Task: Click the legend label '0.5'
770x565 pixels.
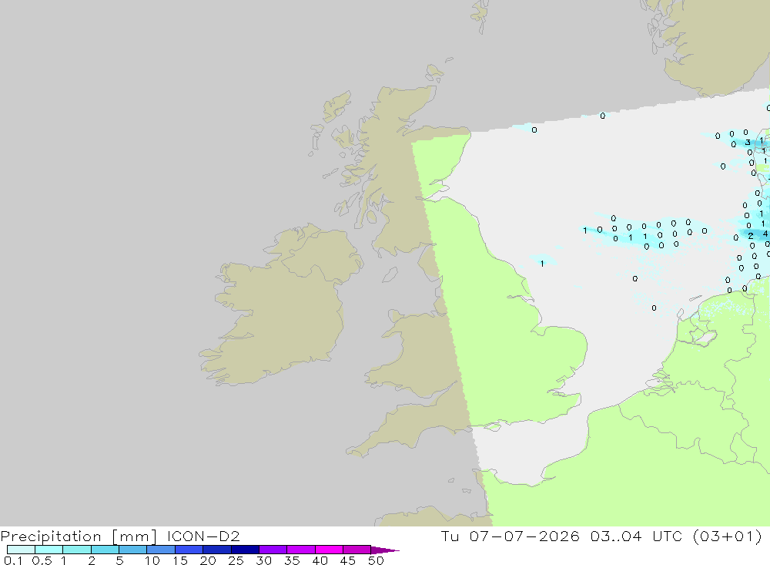Action: click(42, 560)
